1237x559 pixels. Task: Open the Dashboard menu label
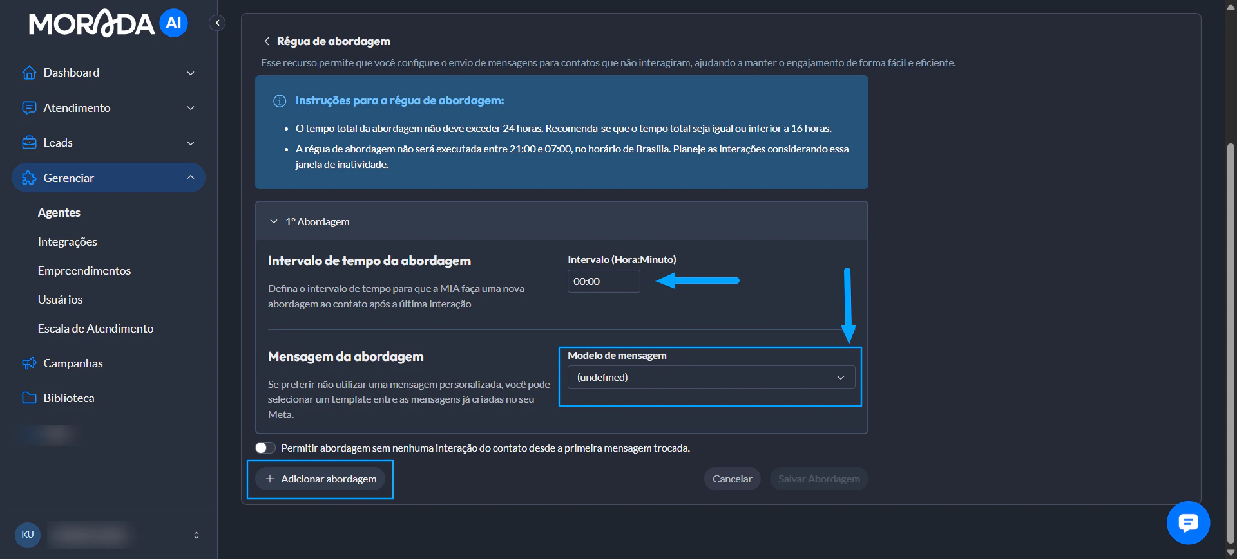[x=72, y=73]
